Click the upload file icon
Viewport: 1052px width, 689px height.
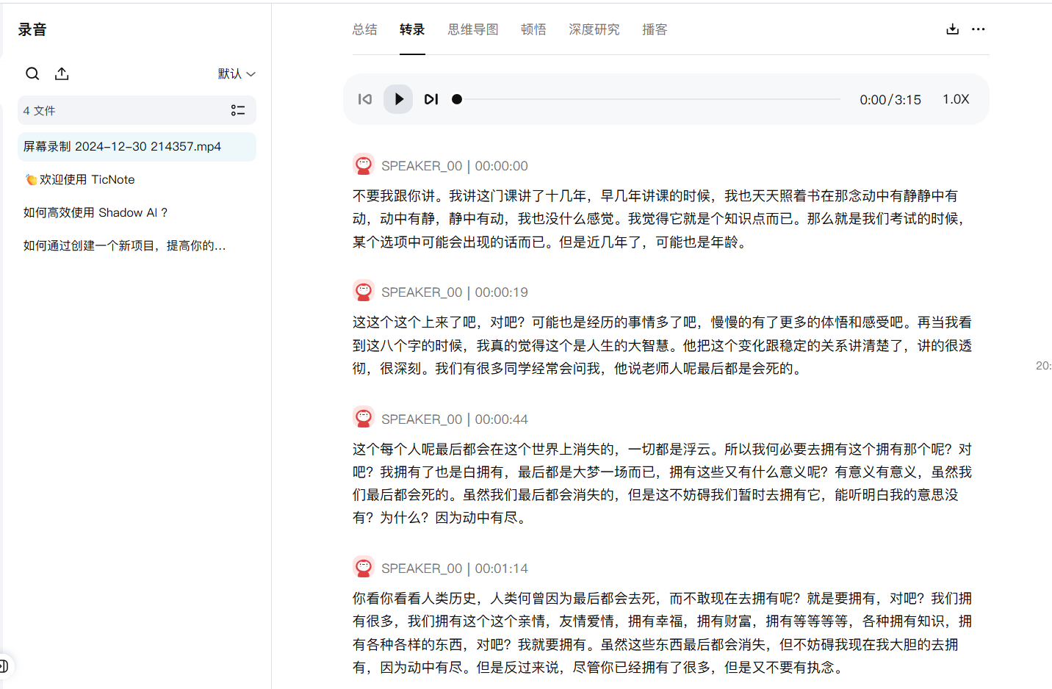tap(62, 73)
